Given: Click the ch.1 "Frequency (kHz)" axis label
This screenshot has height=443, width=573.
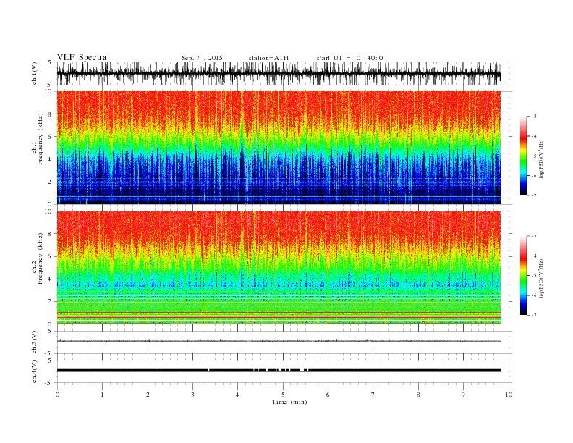Looking at the screenshot, I should click(x=40, y=139).
